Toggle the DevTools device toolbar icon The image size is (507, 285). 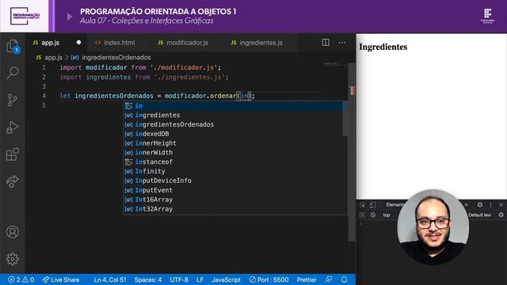click(372, 205)
